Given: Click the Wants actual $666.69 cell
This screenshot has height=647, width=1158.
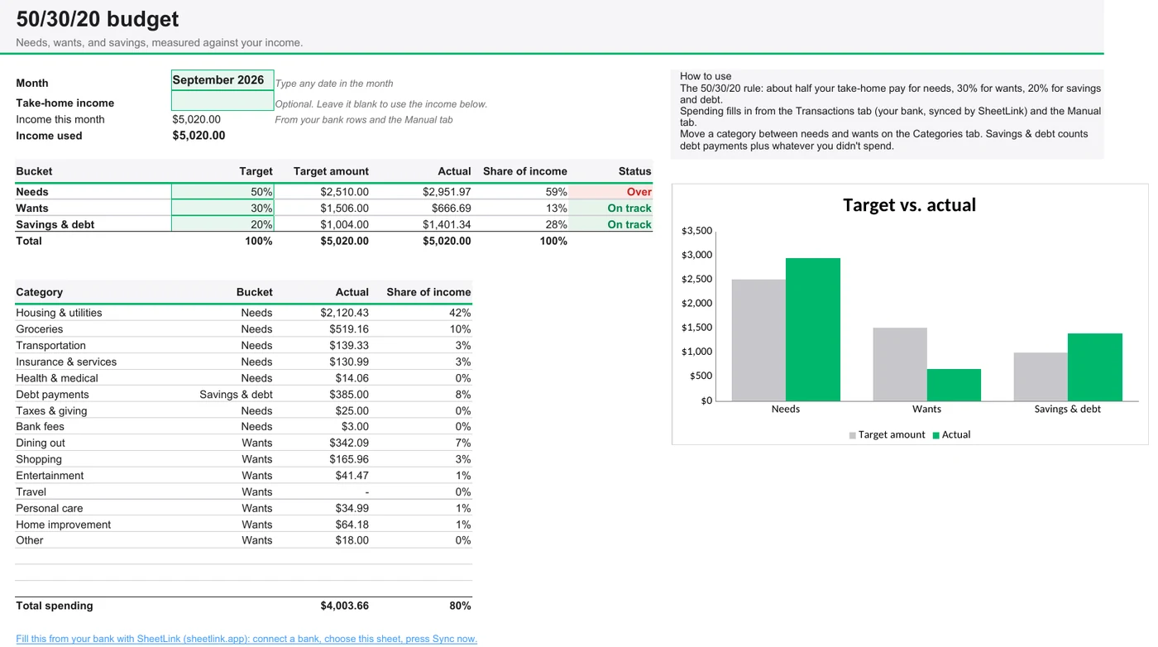Looking at the screenshot, I should click(x=452, y=208).
